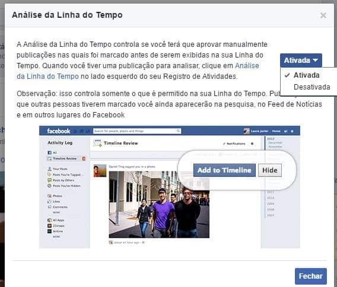Click the Photos entry in illustration sidebar
Image resolution: width=337 pixels, height=287 pixels.
click(55, 196)
